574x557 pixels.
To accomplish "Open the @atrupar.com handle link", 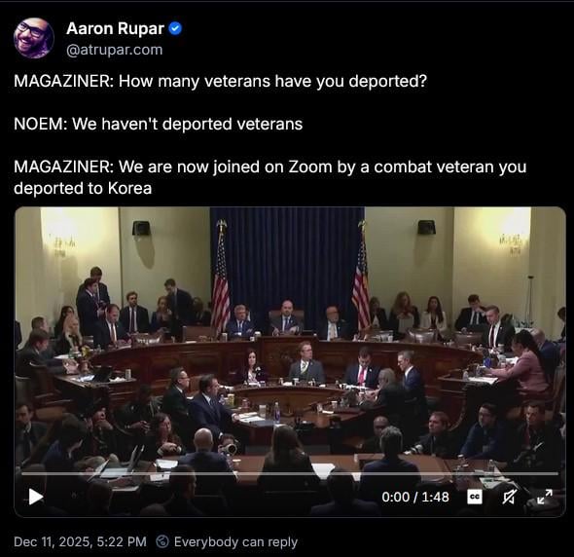I will tap(114, 50).
